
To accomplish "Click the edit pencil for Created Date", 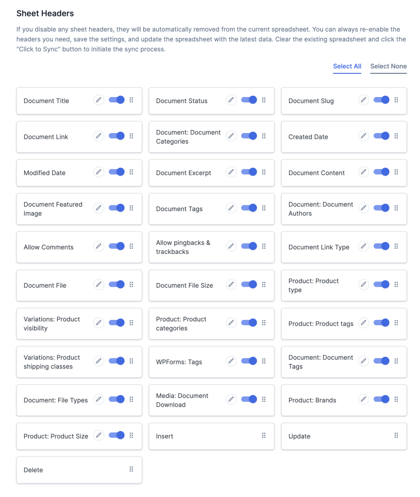I will click(x=364, y=136).
